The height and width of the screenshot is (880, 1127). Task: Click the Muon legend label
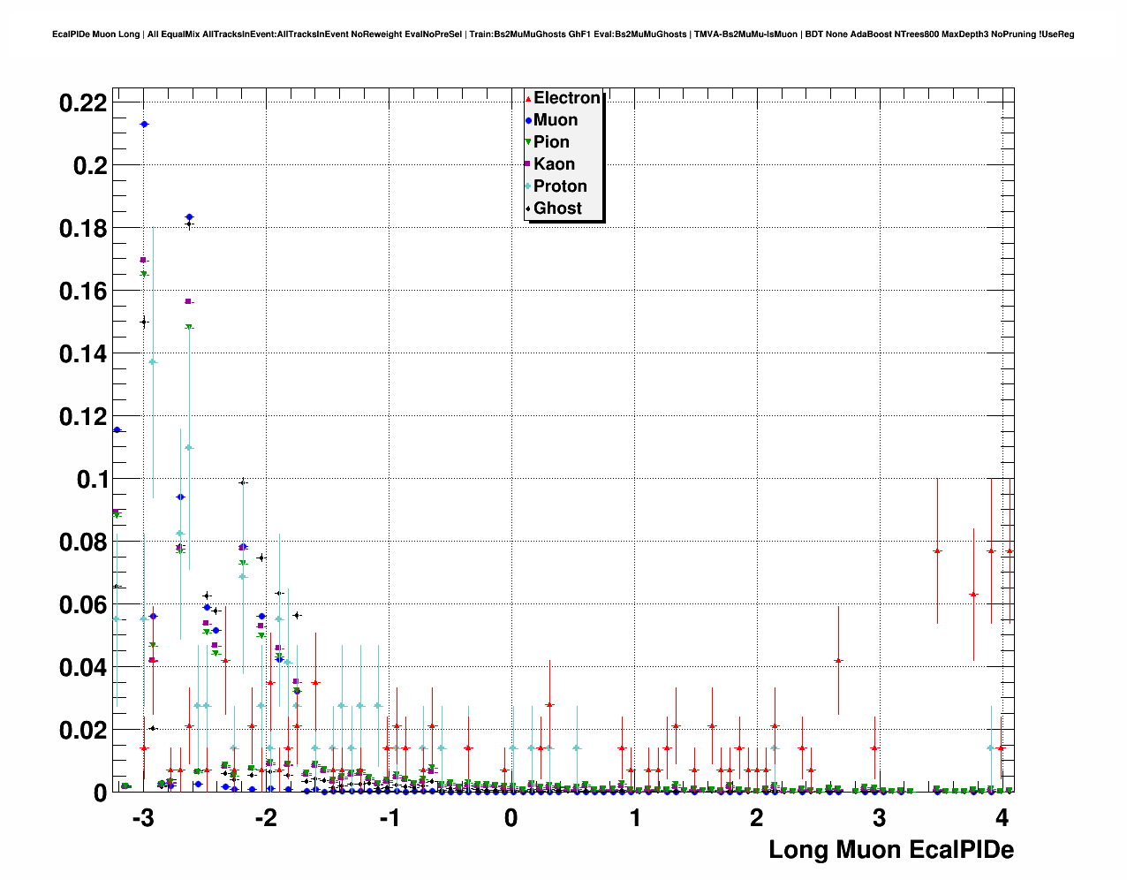coord(556,120)
